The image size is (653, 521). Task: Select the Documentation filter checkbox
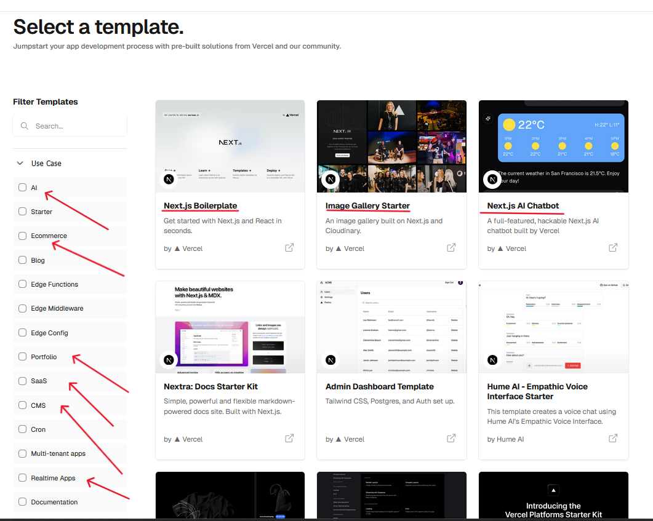click(x=23, y=502)
